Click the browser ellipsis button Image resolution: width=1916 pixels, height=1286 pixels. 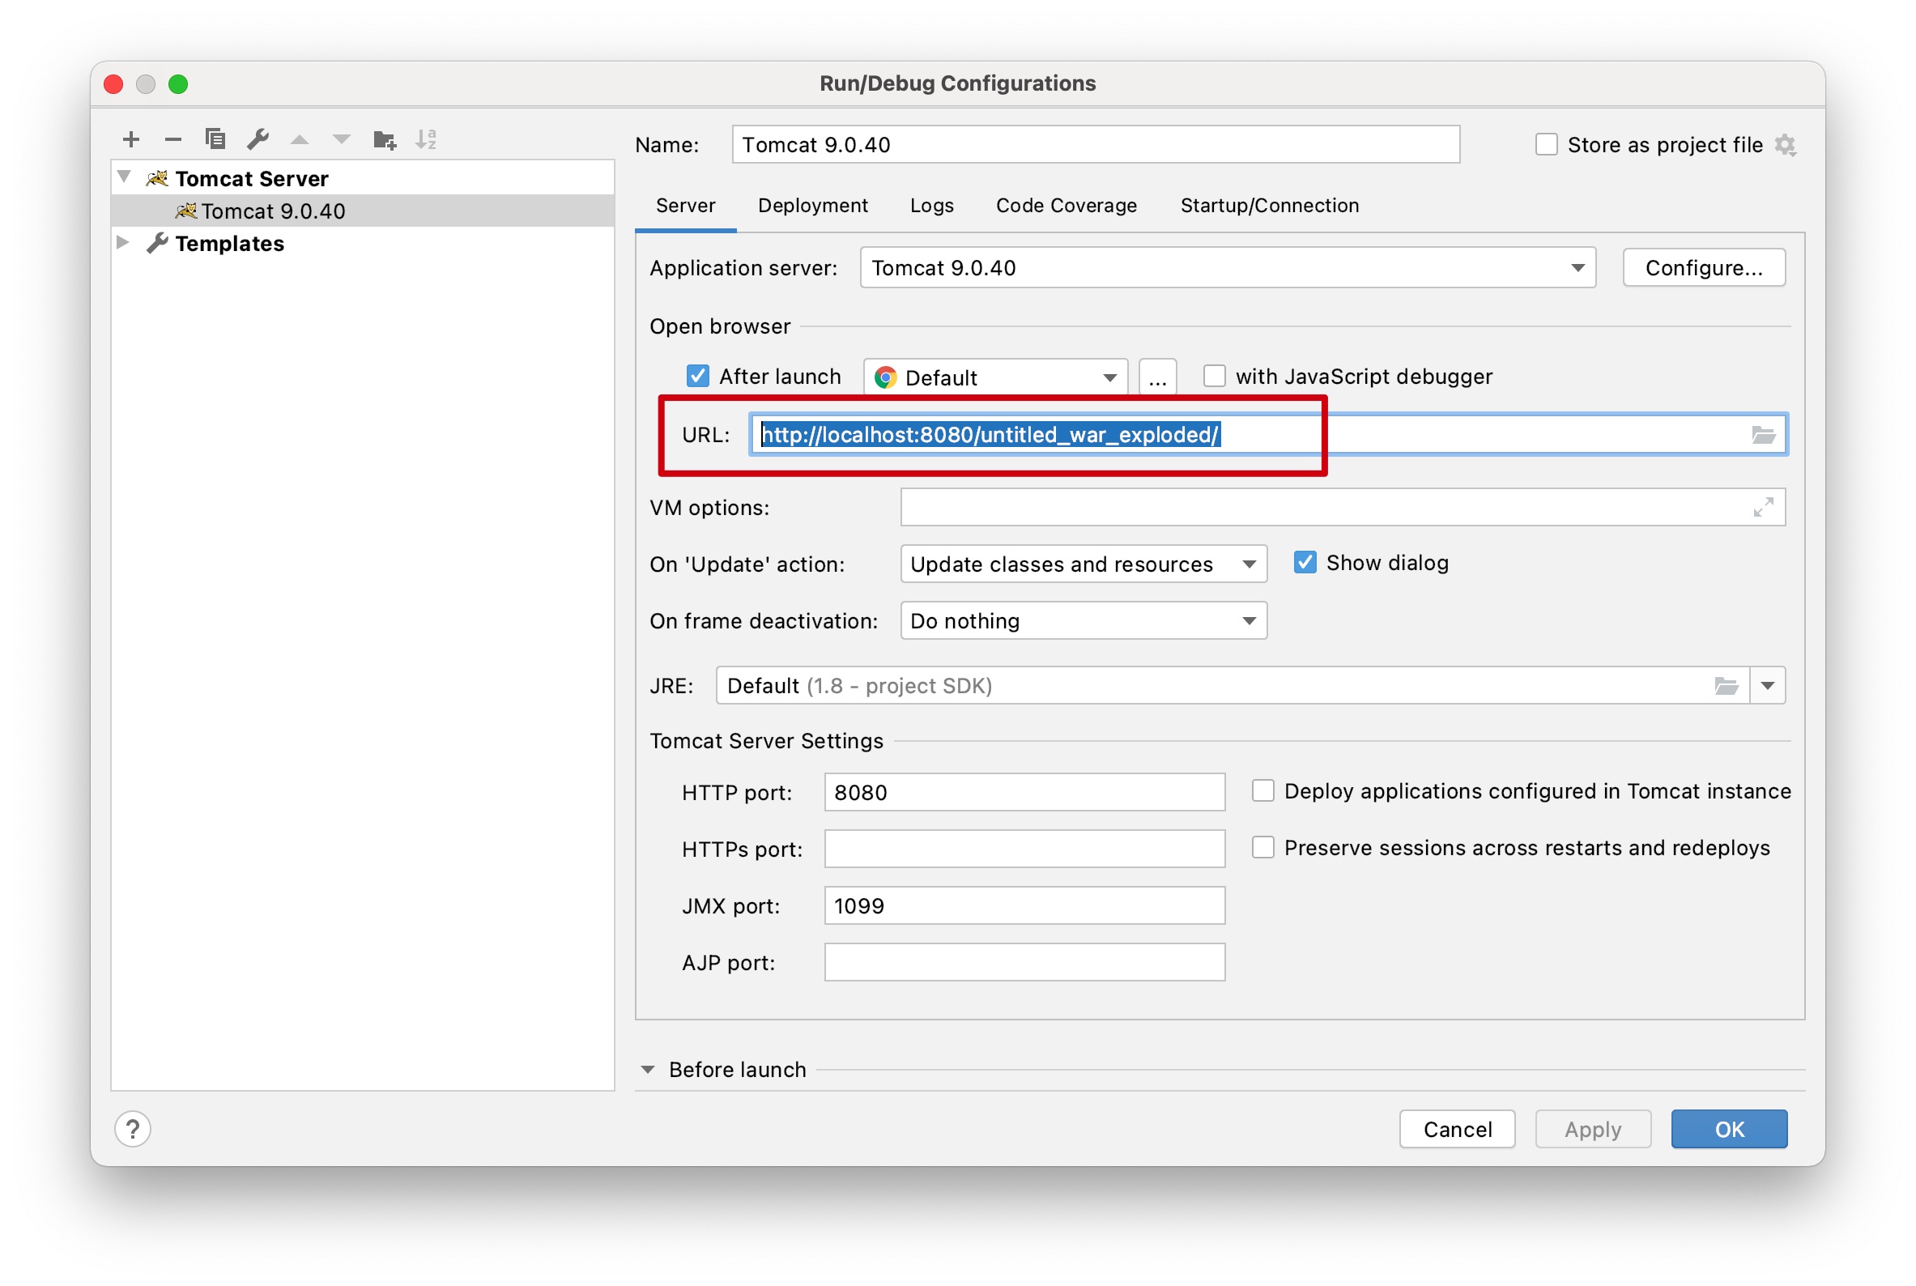(x=1157, y=377)
